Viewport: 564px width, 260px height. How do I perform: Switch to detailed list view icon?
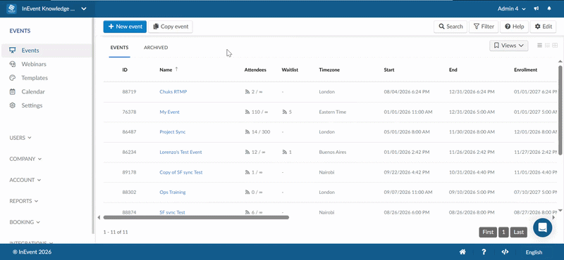point(548,46)
